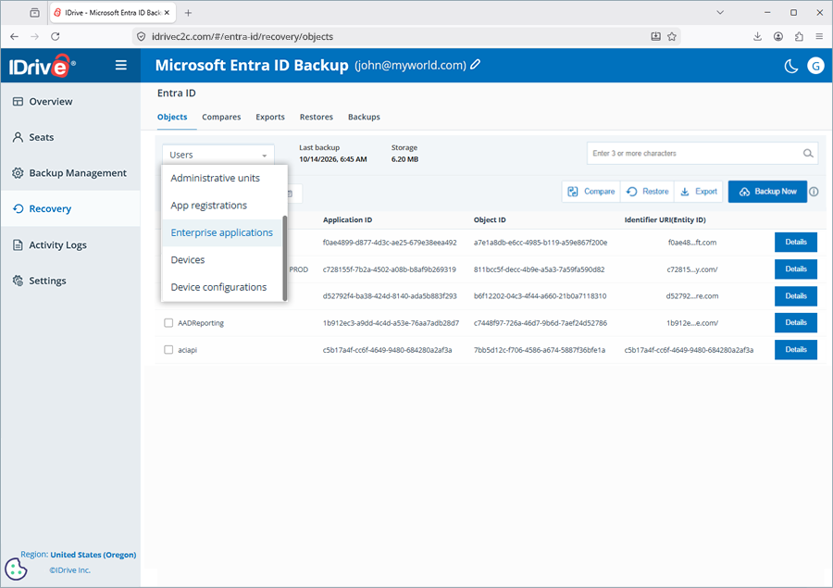Select Administrative units from the dropdown list

pos(221,178)
